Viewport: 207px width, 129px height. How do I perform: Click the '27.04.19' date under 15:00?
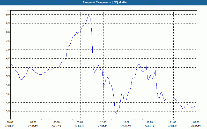coord(126,126)
